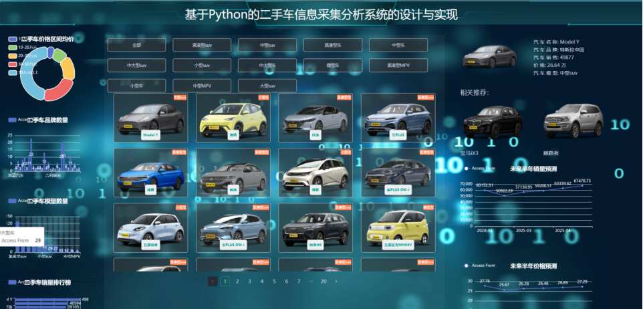Filter cars by 中型车
The width and height of the screenshot is (643, 309).
(x=398, y=45)
